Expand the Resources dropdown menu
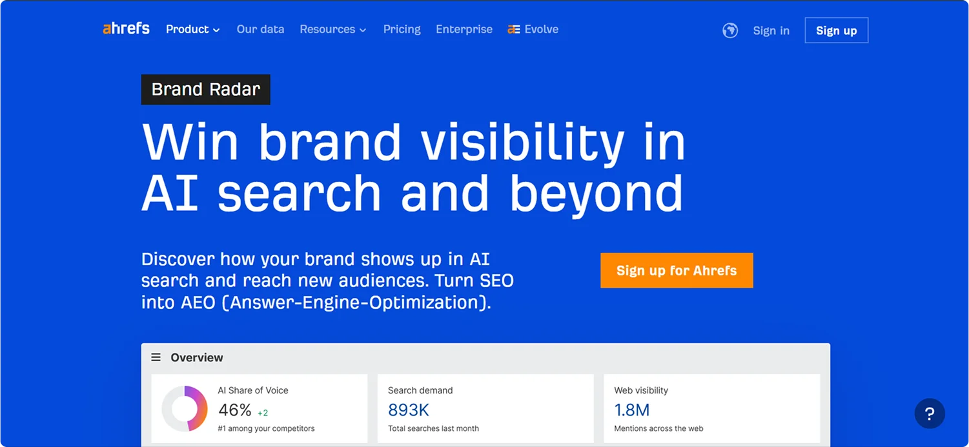 click(x=333, y=30)
